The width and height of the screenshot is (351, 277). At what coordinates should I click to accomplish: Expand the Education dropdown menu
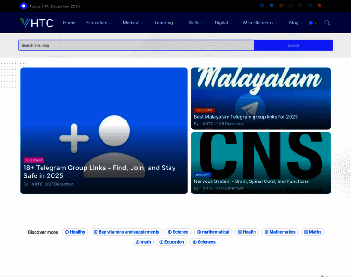pyautogui.click(x=99, y=23)
